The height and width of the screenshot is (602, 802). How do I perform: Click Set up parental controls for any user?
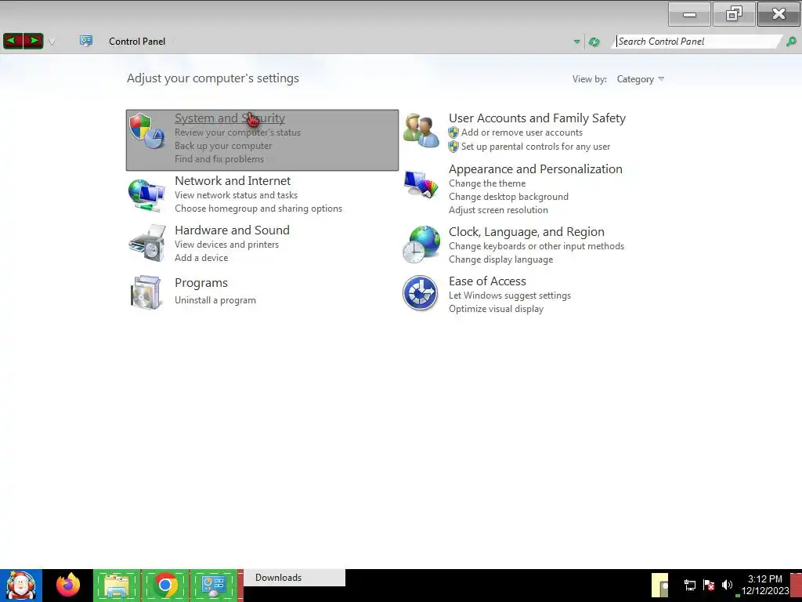pyautogui.click(x=536, y=147)
